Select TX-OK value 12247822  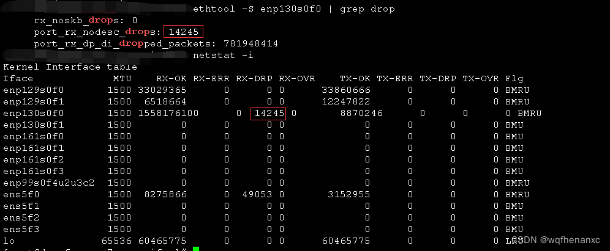click(x=346, y=102)
